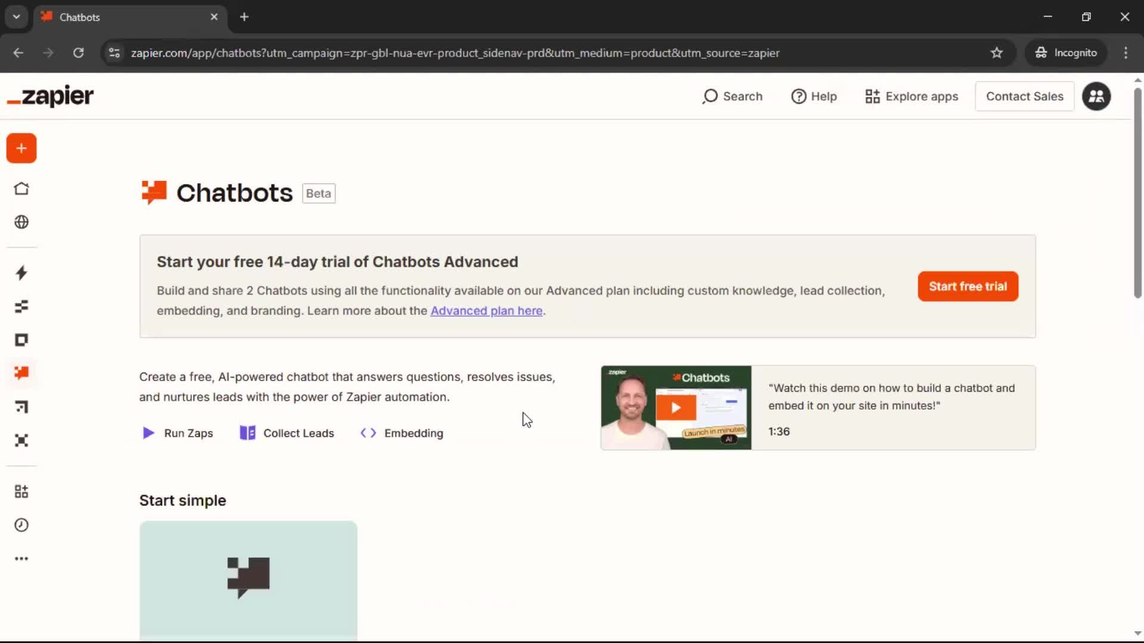
Task: Click the Start simple chatbot template card
Action: tap(248, 580)
